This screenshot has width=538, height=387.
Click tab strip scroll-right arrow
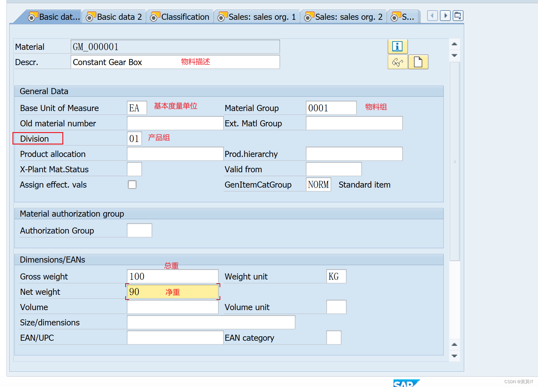[x=445, y=16]
